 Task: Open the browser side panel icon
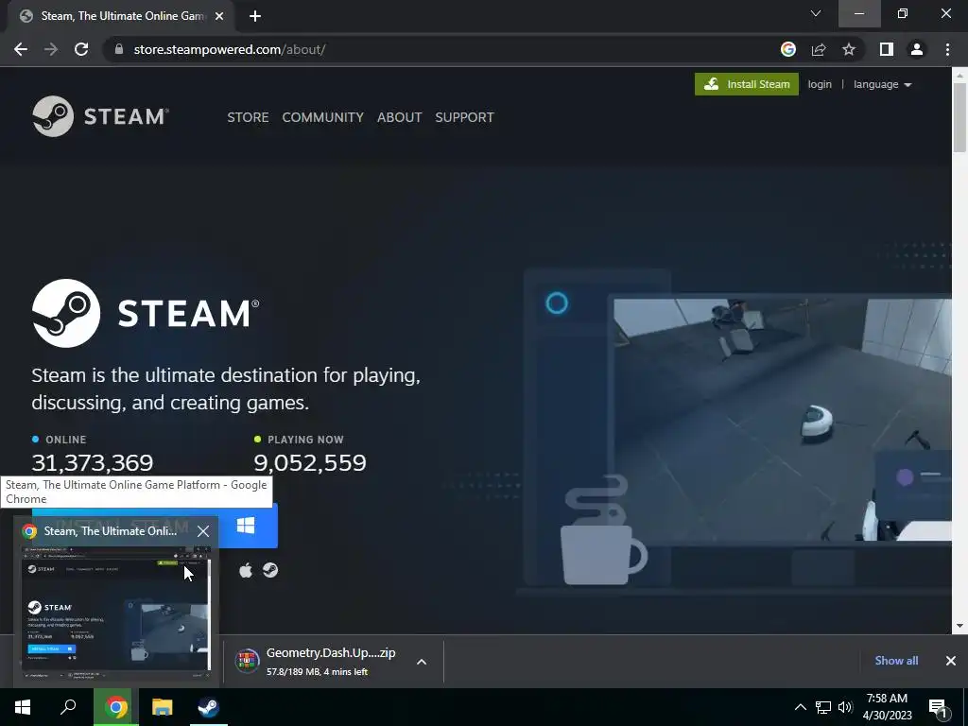[x=887, y=49]
